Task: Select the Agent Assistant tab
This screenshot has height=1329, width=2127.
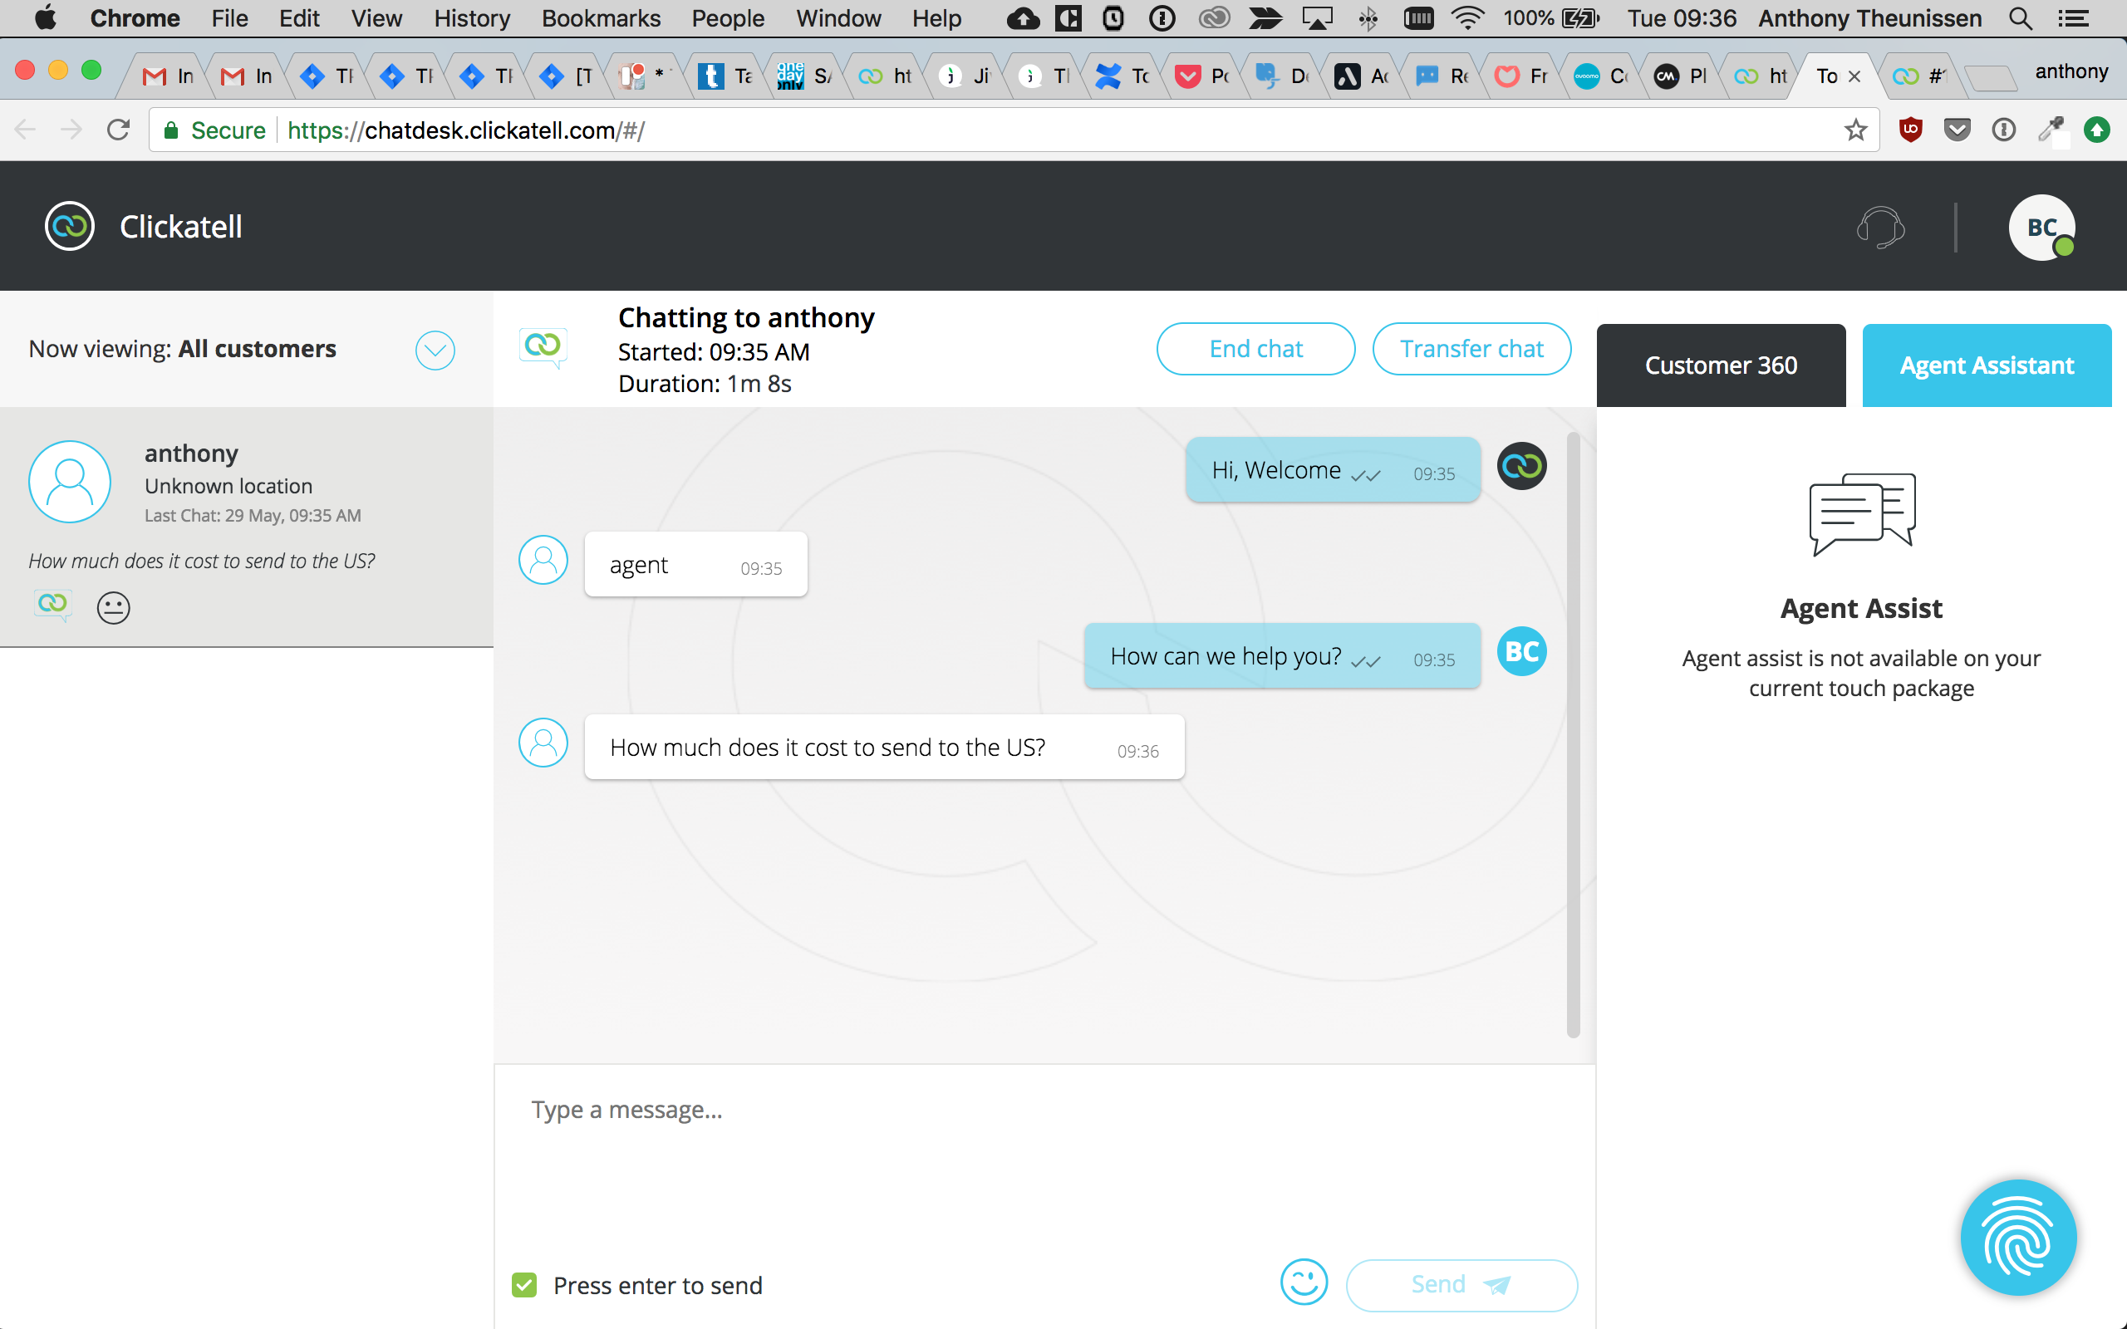Action: click(x=1987, y=365)
